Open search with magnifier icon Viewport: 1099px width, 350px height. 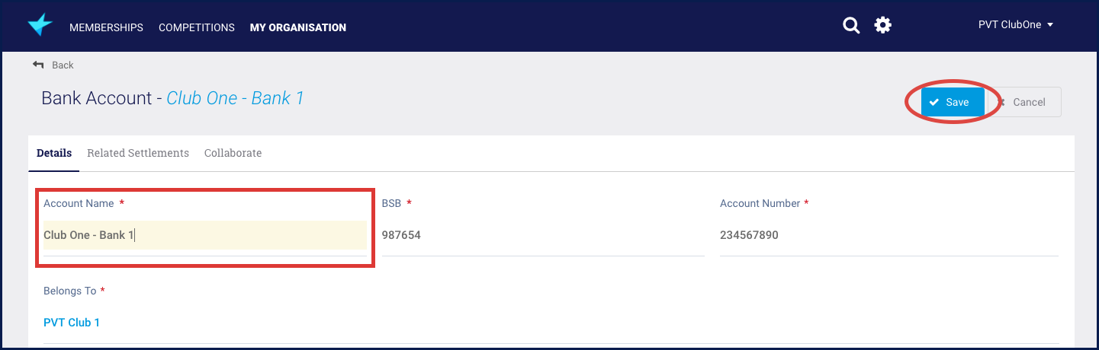tap(851, 25)
